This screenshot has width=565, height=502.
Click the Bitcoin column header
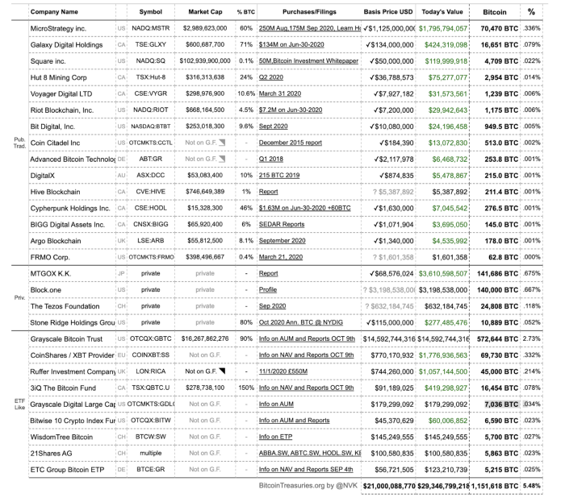pos(494,12)
